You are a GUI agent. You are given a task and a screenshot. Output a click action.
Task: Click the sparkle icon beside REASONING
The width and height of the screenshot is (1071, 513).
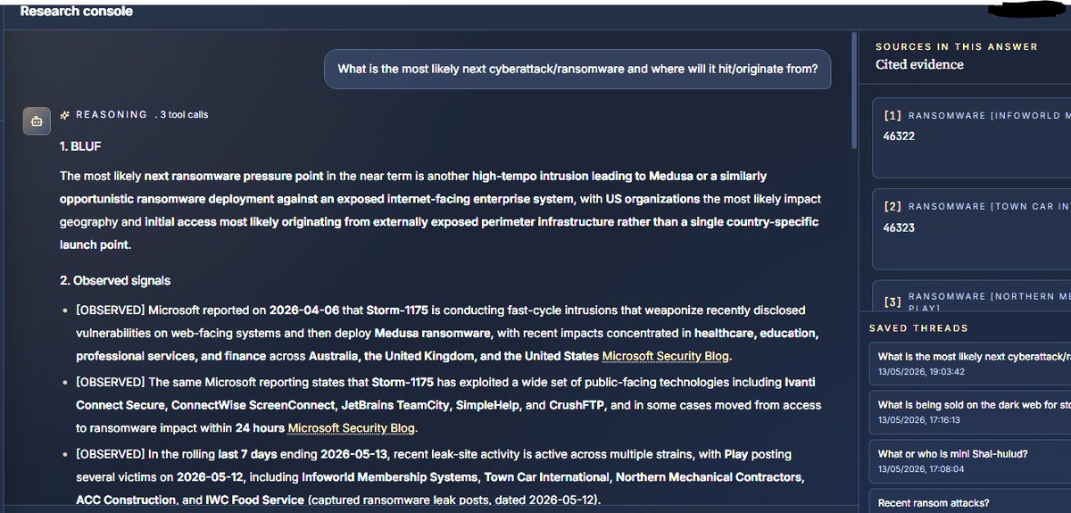coord(65,115)
